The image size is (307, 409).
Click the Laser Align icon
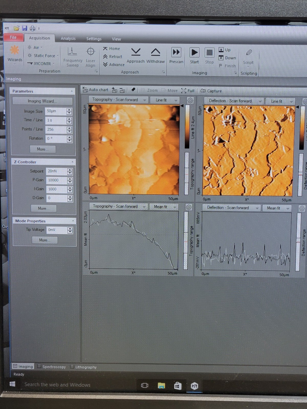click(91, 52)
